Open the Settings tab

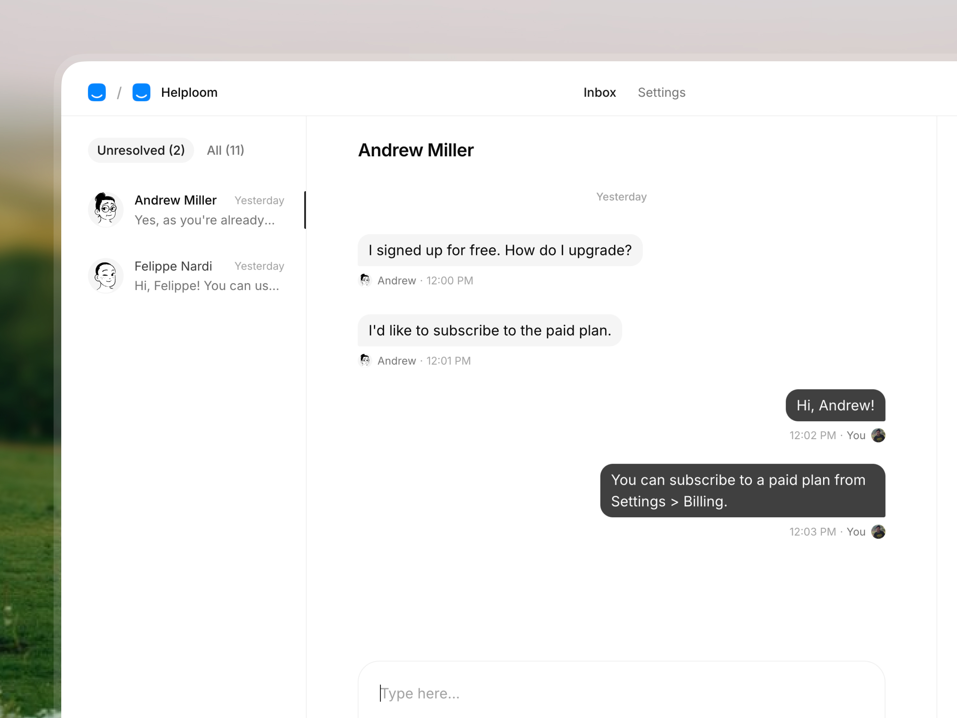tap(662, 93)
